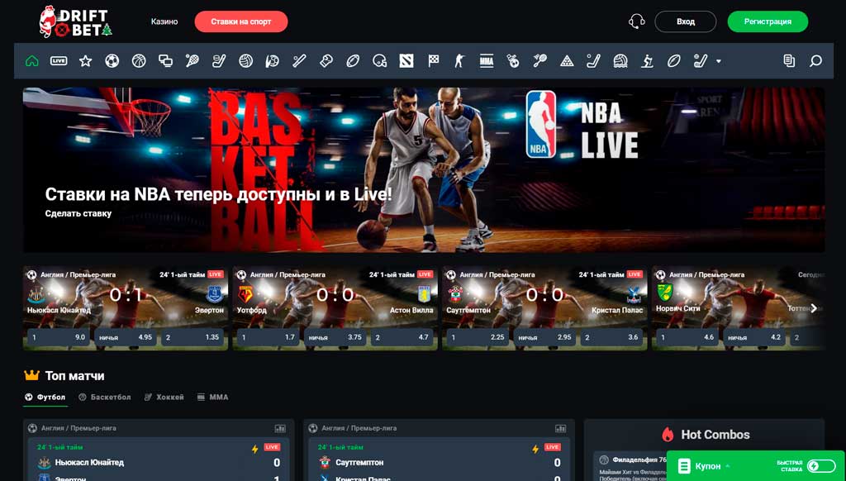Toggle the Быстрая ставка switch
The height and width of the screenshot is (481, 846).
821,466
